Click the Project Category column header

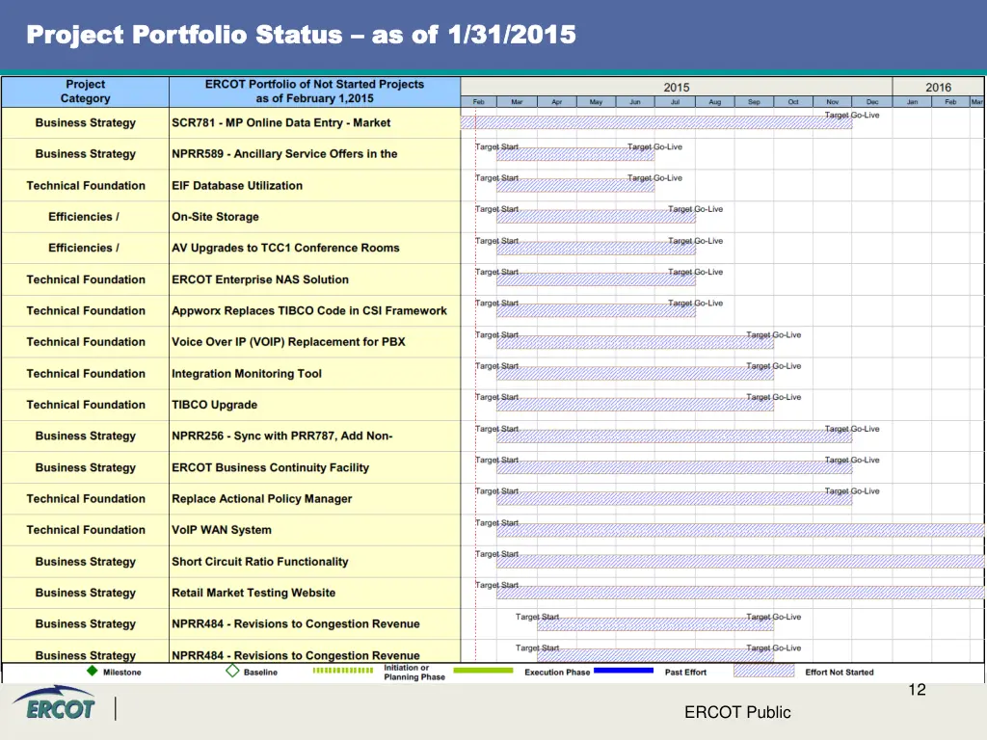tap(86, 92)
